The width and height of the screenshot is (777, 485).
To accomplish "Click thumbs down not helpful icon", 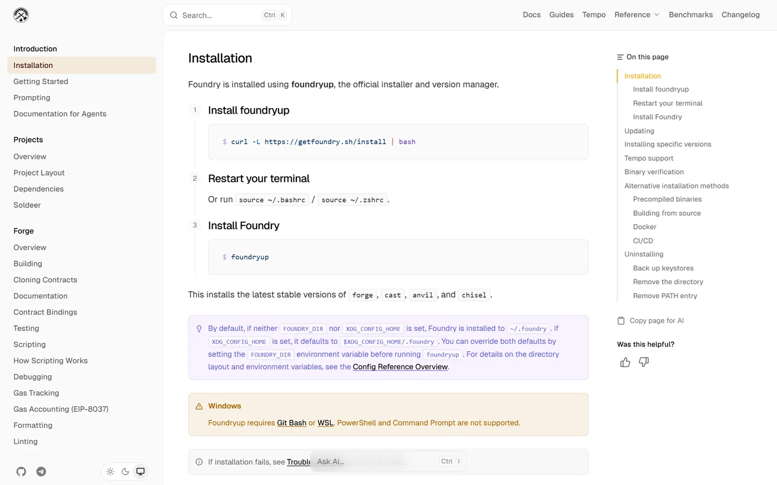I will click(644, 362).
